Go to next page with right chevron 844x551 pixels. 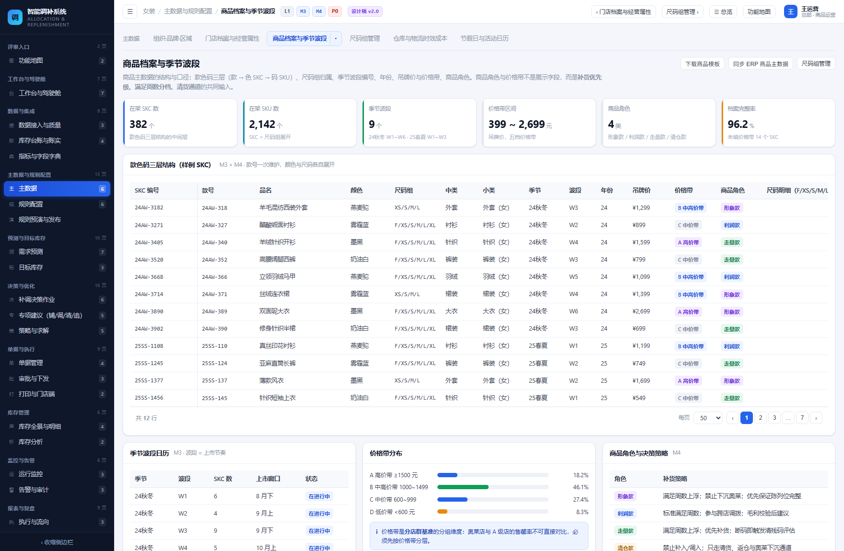pos(816,418)
